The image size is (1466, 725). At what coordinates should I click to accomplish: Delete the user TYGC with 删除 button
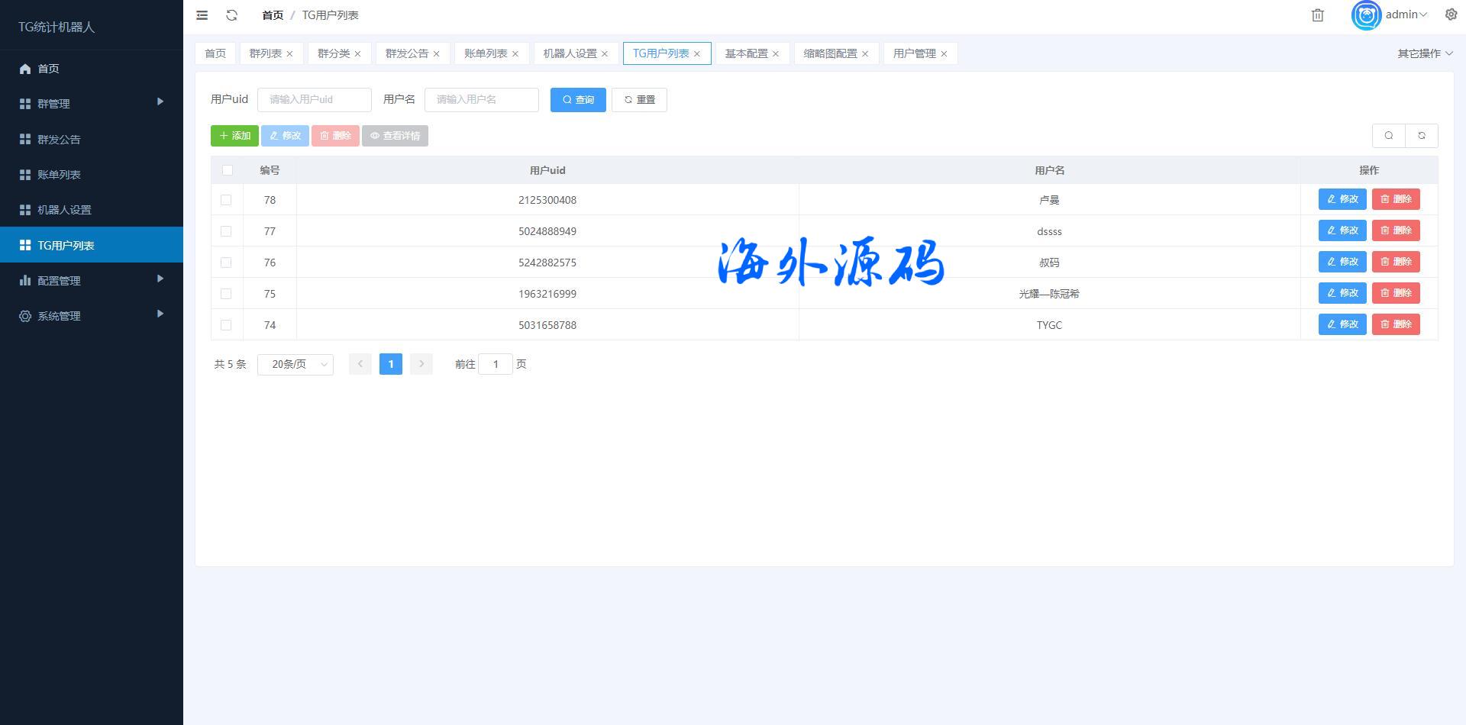1395,324
